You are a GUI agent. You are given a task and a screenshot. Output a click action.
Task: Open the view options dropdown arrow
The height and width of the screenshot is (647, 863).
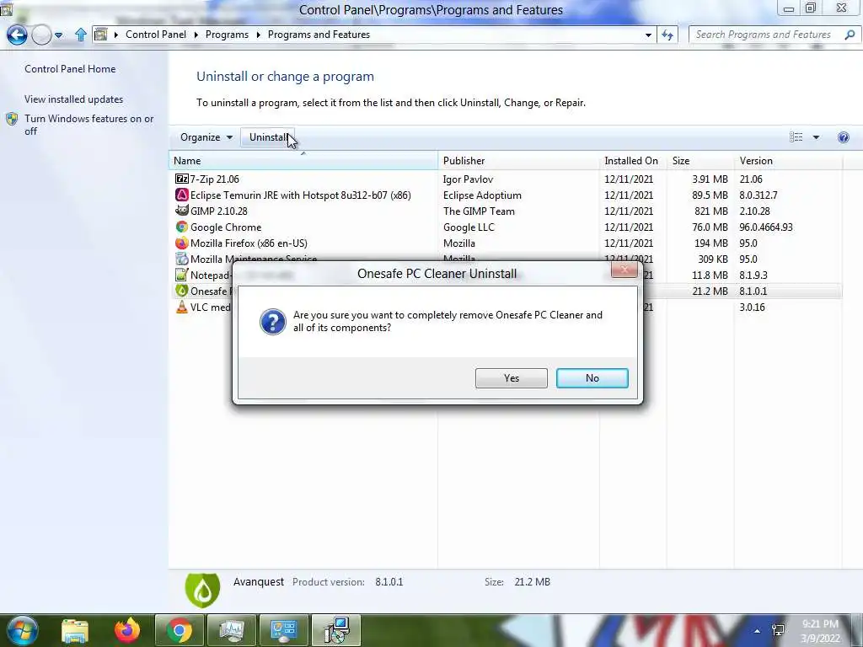pyautogui.click(x=816, y=137)
